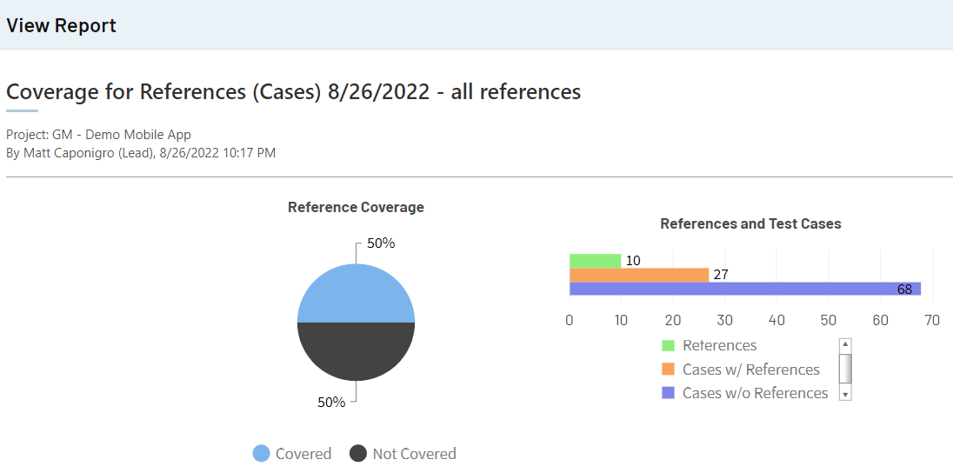953x473 pixels.
Task: Toggle the Cases w/ References legend entry
Action: click(741, 369)
